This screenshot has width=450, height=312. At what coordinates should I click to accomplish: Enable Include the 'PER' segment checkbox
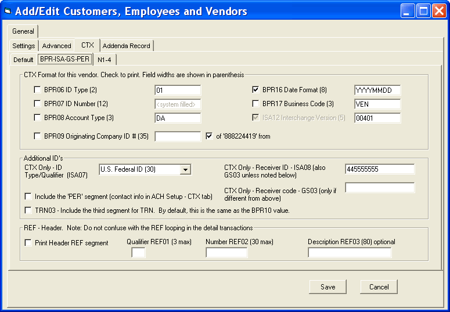pos(28,197)
